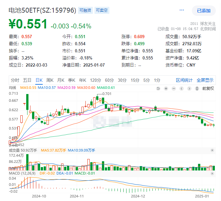Move the chart right with arrow icon
The image size is (221, 201).
tap(189, 89)
